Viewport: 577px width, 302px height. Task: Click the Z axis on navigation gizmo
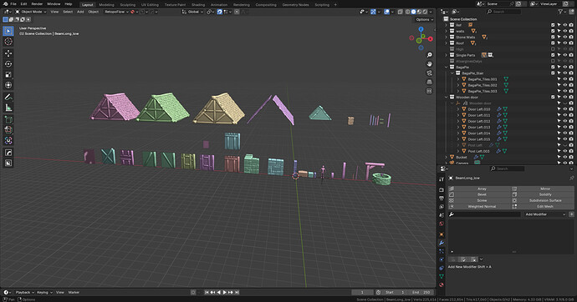pyautogui.click(x=421, y=29)
